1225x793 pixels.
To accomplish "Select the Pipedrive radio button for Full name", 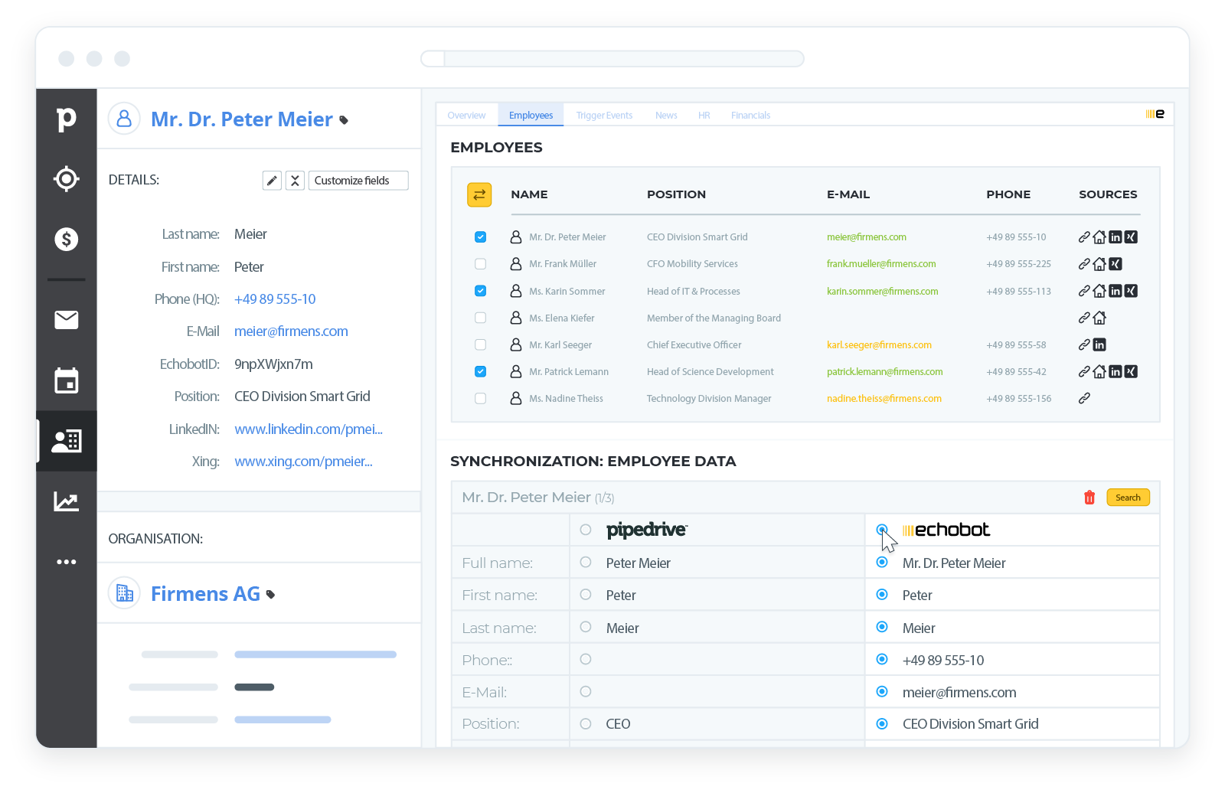I will pos(585,562).
